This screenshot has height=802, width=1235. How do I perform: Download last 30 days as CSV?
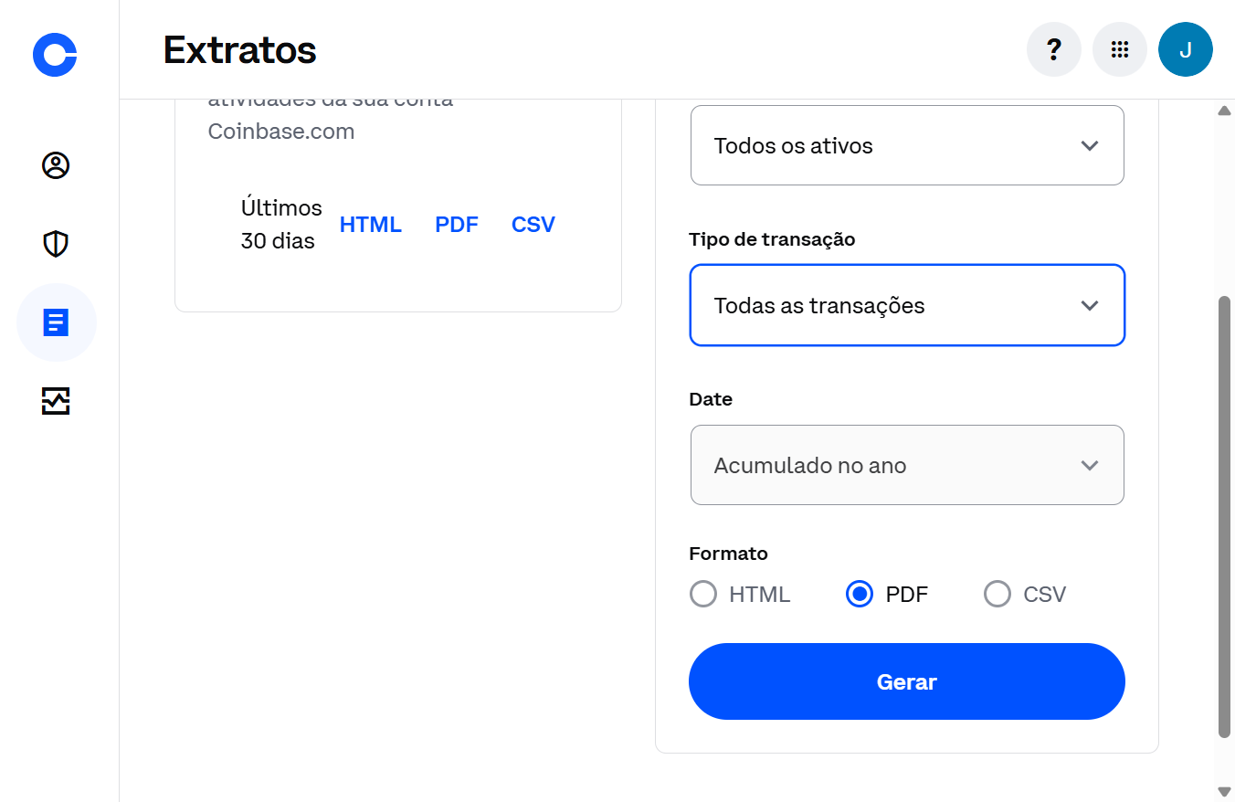(533, 225)
